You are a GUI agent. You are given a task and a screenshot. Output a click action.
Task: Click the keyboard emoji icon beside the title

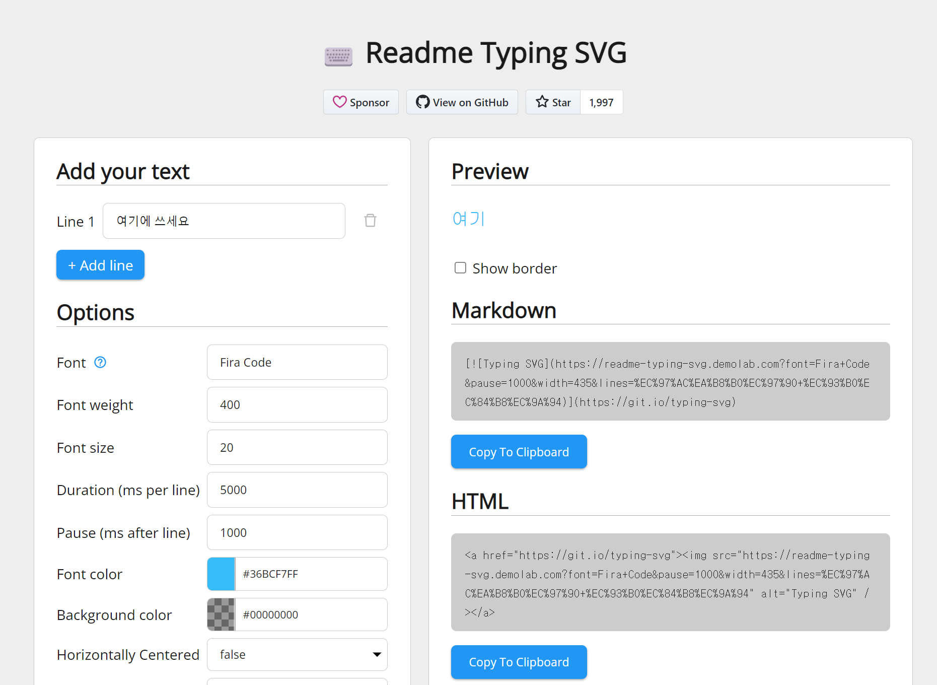point(338,56)
